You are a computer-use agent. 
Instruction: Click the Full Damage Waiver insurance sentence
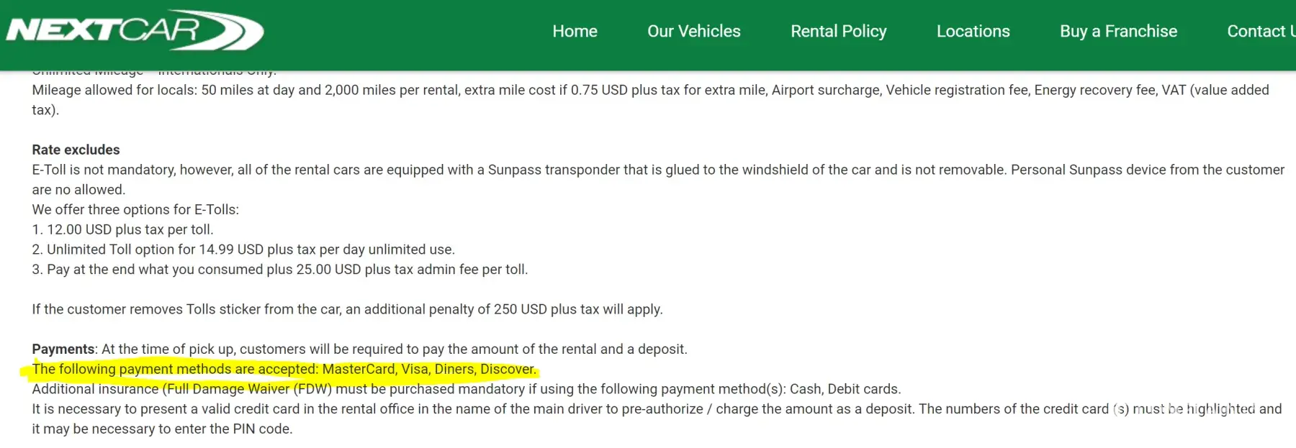tap(466, 389)
